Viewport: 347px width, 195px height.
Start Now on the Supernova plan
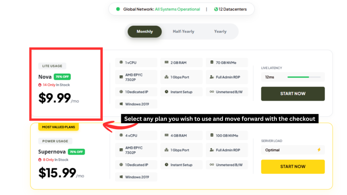(x=293, y=167)
